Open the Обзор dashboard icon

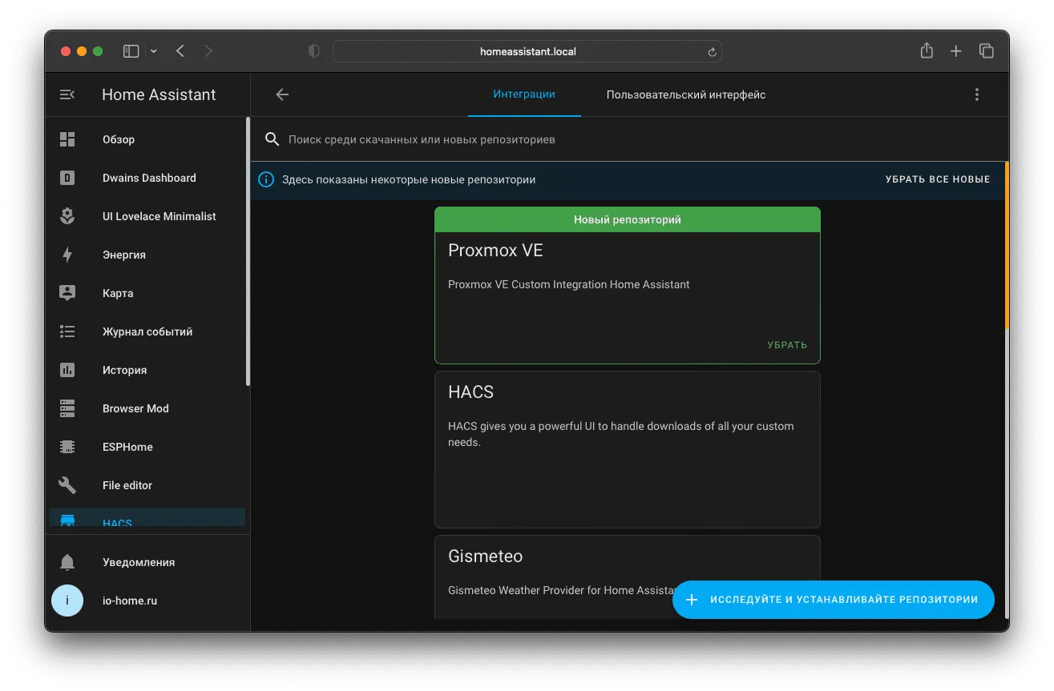(x=67, y=139)
